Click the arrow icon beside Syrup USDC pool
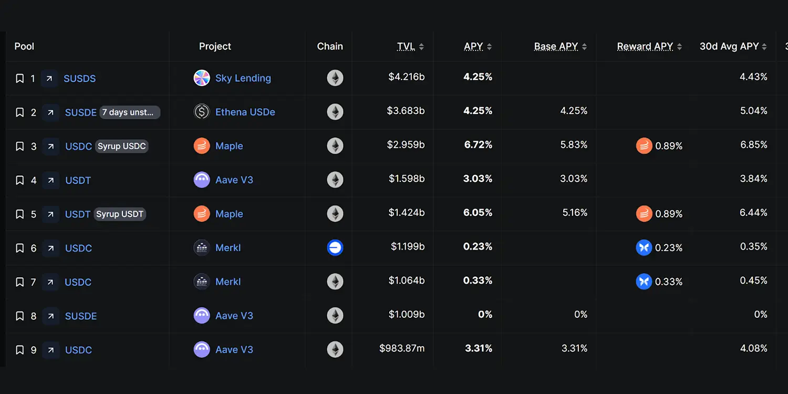The image size is (788, 394). (x=50, y=147)
